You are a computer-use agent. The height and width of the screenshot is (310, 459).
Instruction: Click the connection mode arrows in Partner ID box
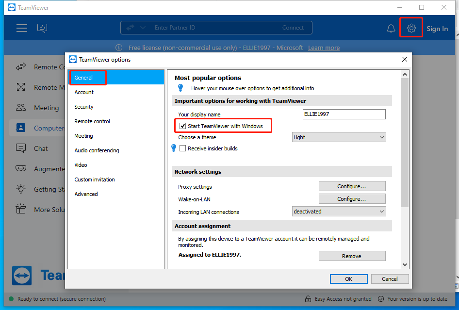[x=130, y=28]
